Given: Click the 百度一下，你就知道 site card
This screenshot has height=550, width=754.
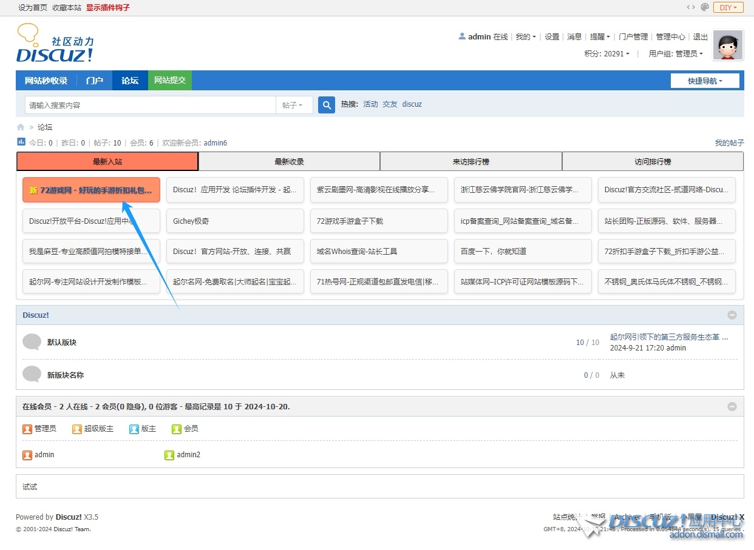Looking at the screenshot, I should coord(522,251).
